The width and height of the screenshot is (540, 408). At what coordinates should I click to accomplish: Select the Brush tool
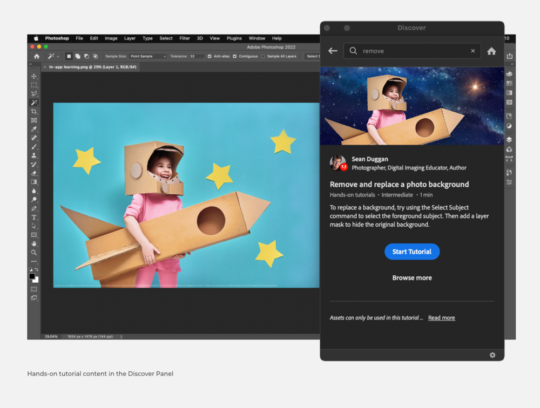click(33, 147)
